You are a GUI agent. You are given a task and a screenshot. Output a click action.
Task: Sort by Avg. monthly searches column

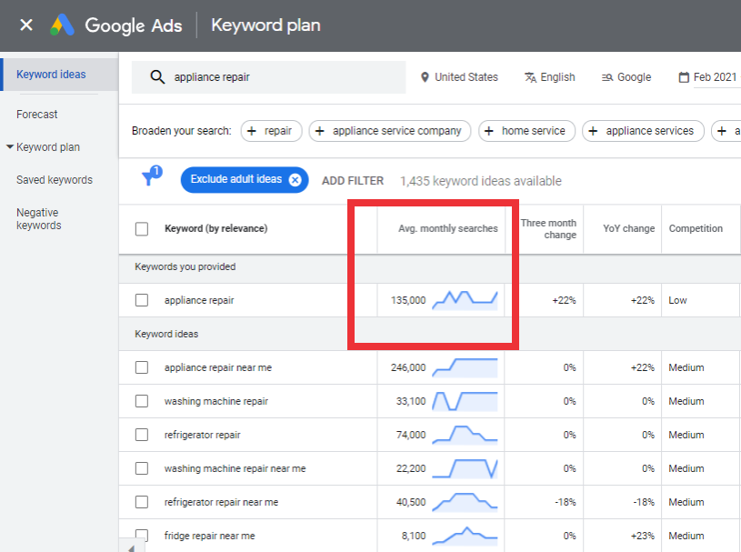pyautogui.click(x=448, y=229)
